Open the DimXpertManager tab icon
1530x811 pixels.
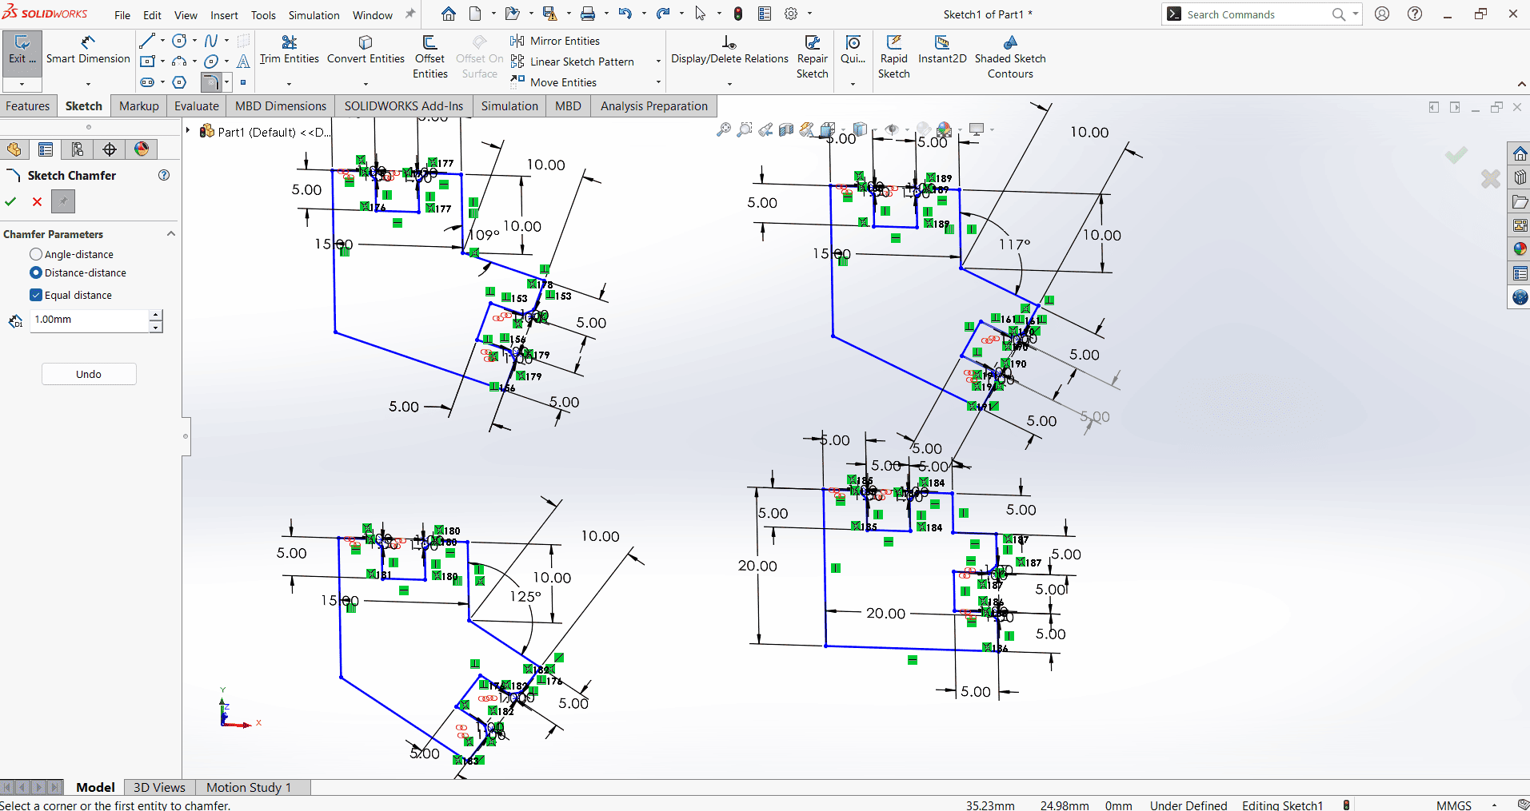point(110,149)
